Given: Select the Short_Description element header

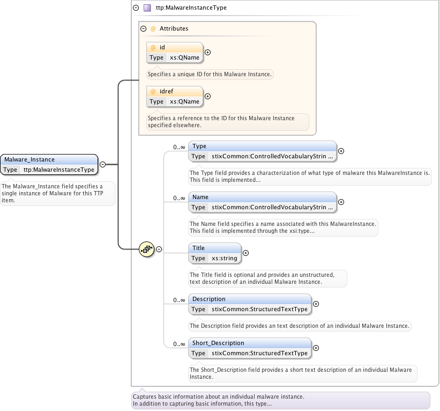Looking at the screenshot, I should pyautogui.click(x=250, y=343).
